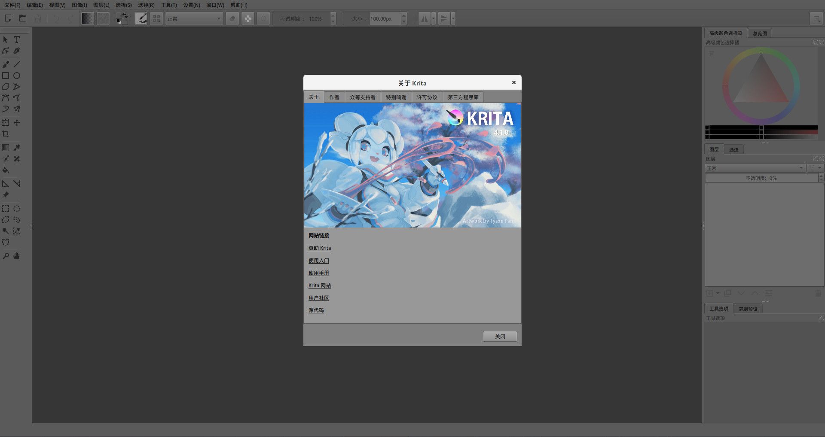Viewport: 825px width, 437px height.
Task: Select the Assistant tool
Action: click(x=6, y=184)
